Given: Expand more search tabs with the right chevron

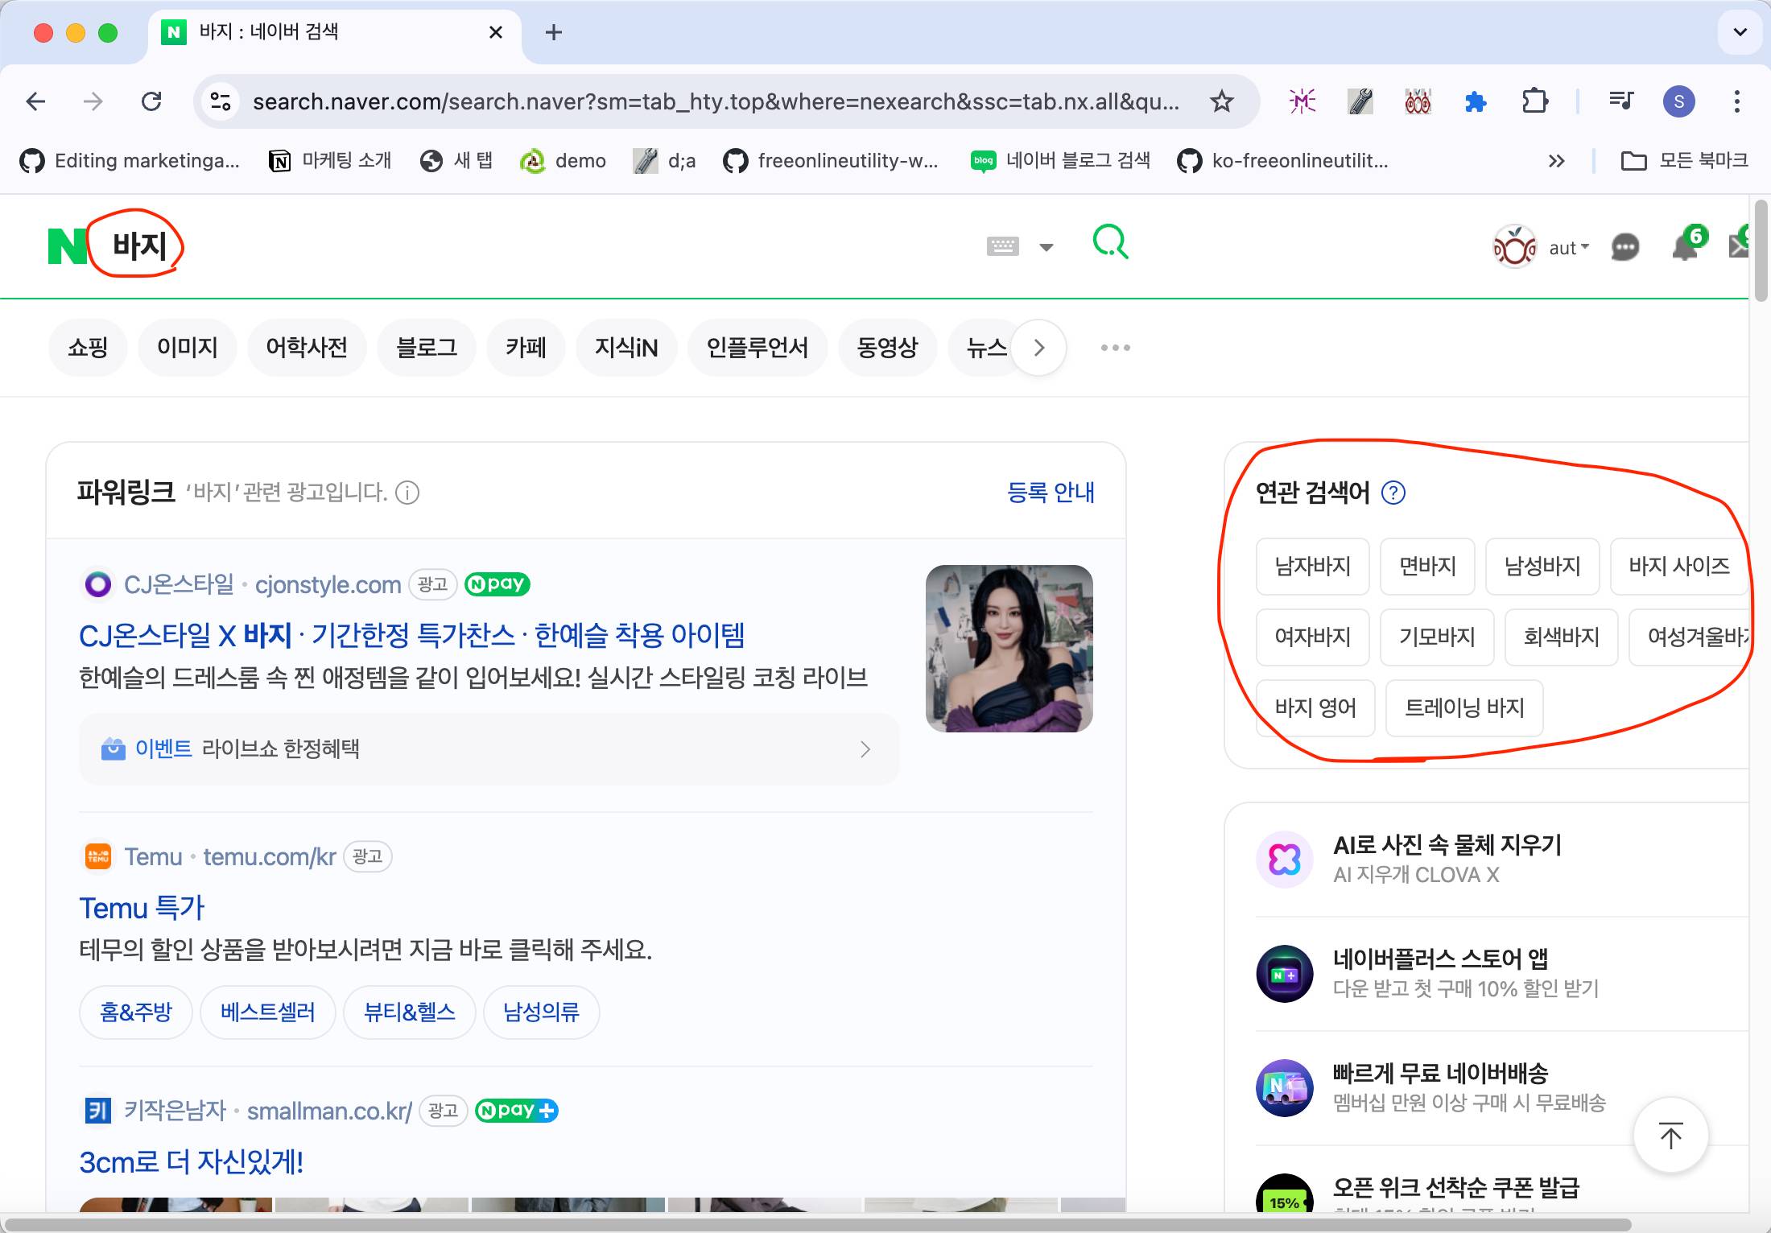Looking at the screenshot, I should [1038, 348].
